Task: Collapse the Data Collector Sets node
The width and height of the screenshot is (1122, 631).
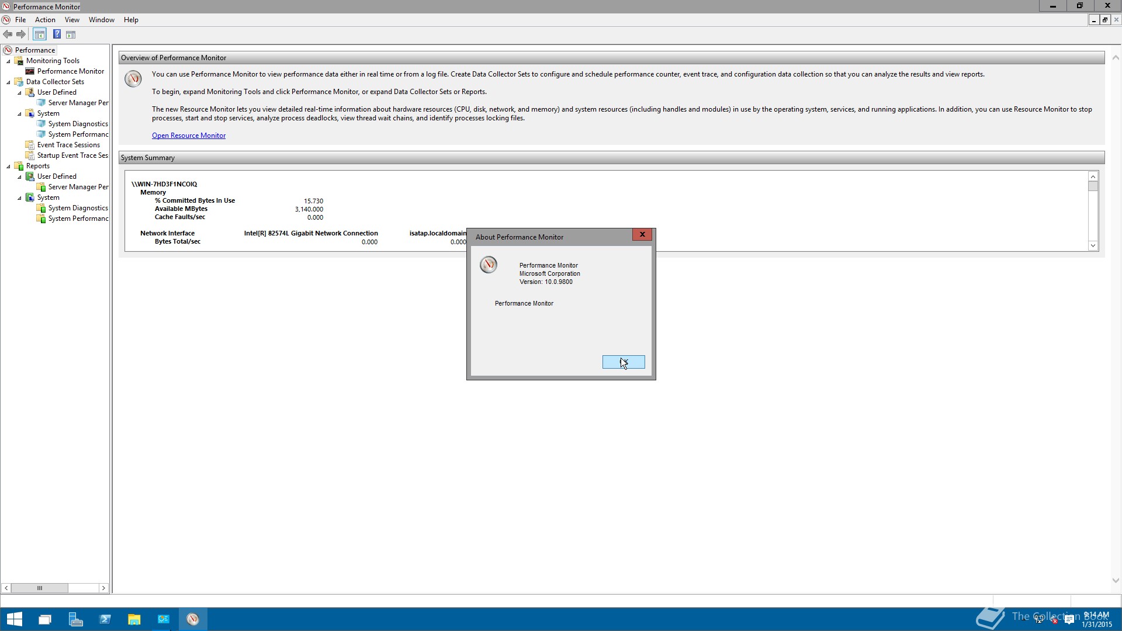Action: 8,82
